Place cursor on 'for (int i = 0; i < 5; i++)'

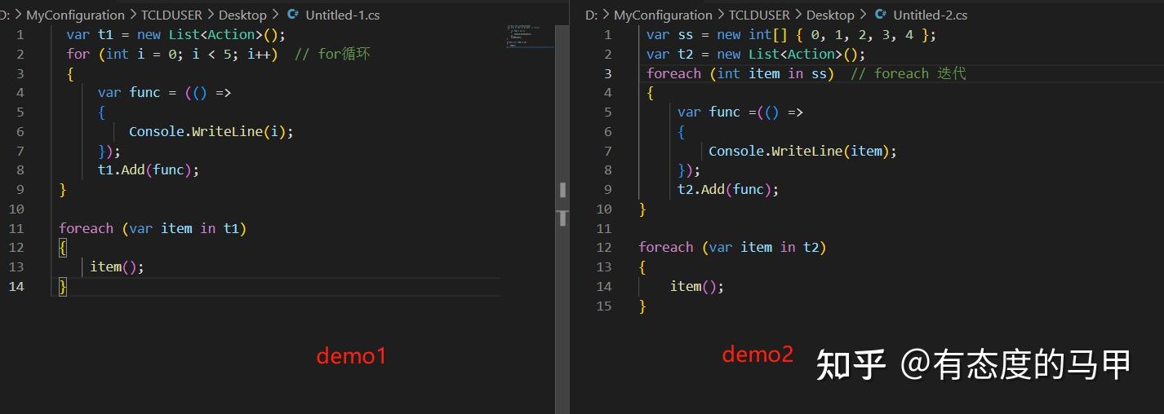172,54
